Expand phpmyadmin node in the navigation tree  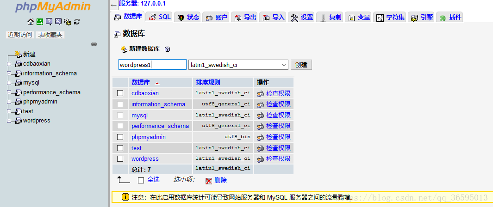click(9, 102)
